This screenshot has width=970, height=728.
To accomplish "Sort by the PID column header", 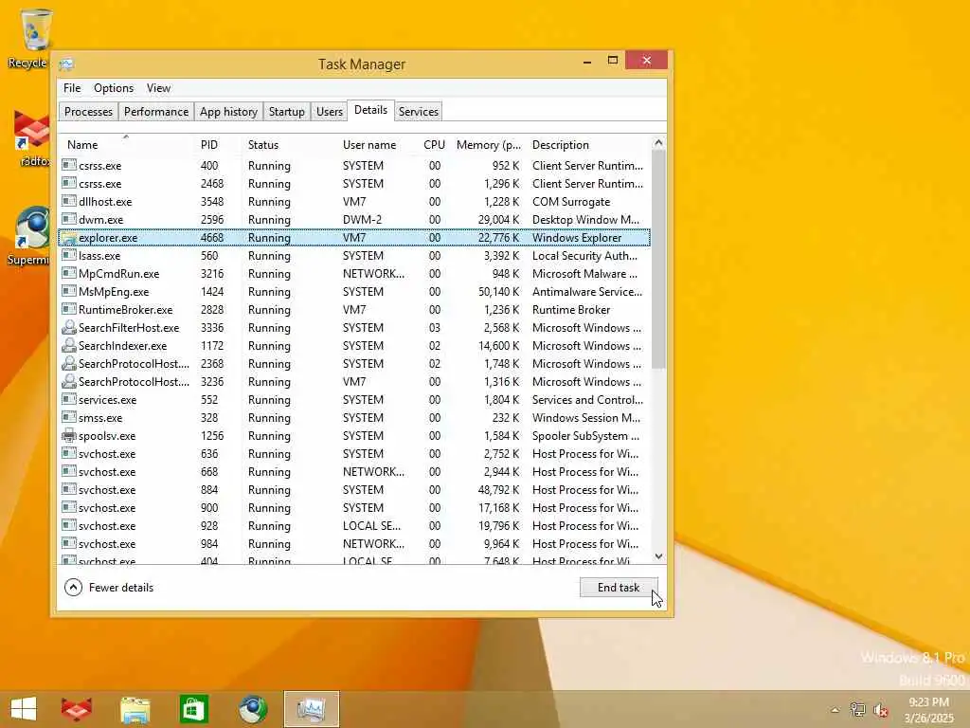I will (x=217, y=144).
